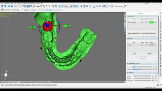Viewport: 162px width, 91px height.
Task: Click the blue cloud icon
Action: [x=110, y=6]
